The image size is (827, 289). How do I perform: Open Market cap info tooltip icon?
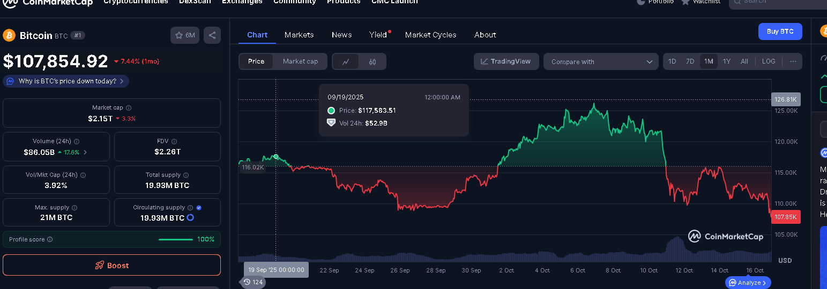tap(129, 108)
